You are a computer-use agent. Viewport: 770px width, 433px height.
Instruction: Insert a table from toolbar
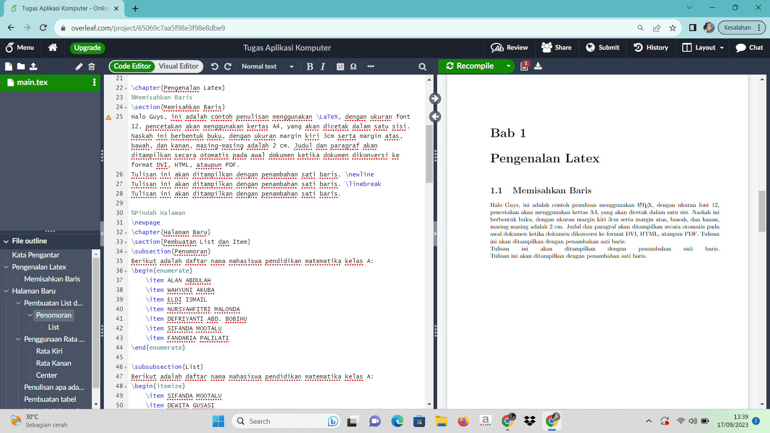[340, 67]
